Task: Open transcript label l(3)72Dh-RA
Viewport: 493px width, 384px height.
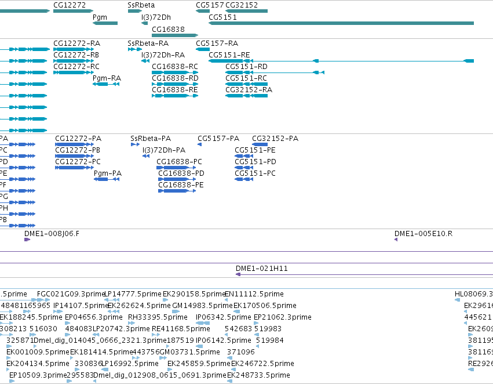Action: 163,55
